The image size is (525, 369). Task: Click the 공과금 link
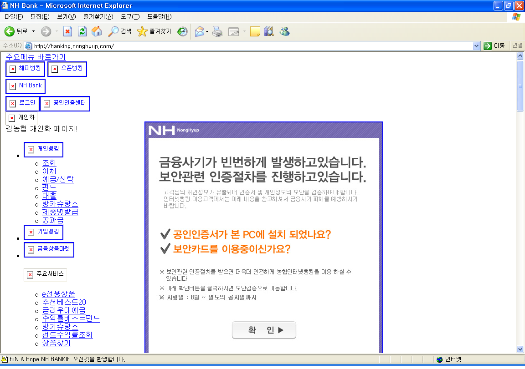[52, 220]
